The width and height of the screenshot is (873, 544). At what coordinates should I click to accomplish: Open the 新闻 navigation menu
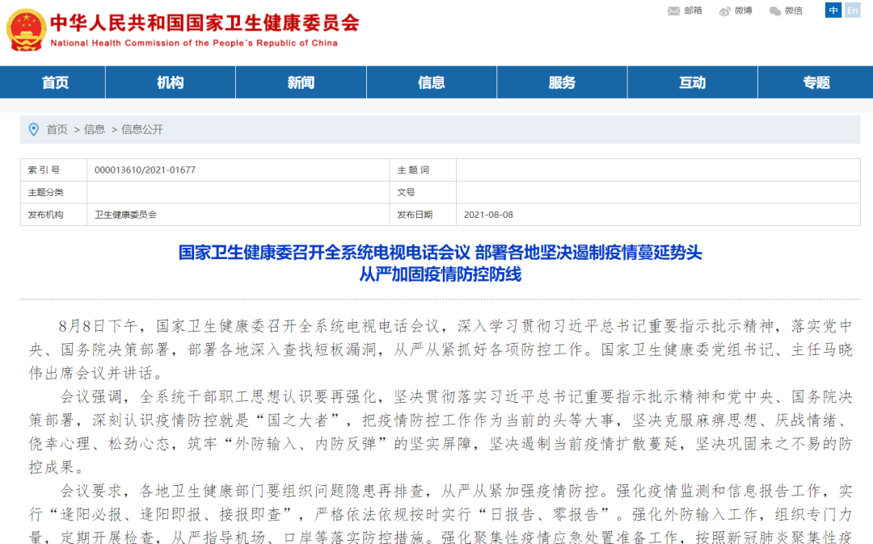click(x=302, y=82)
